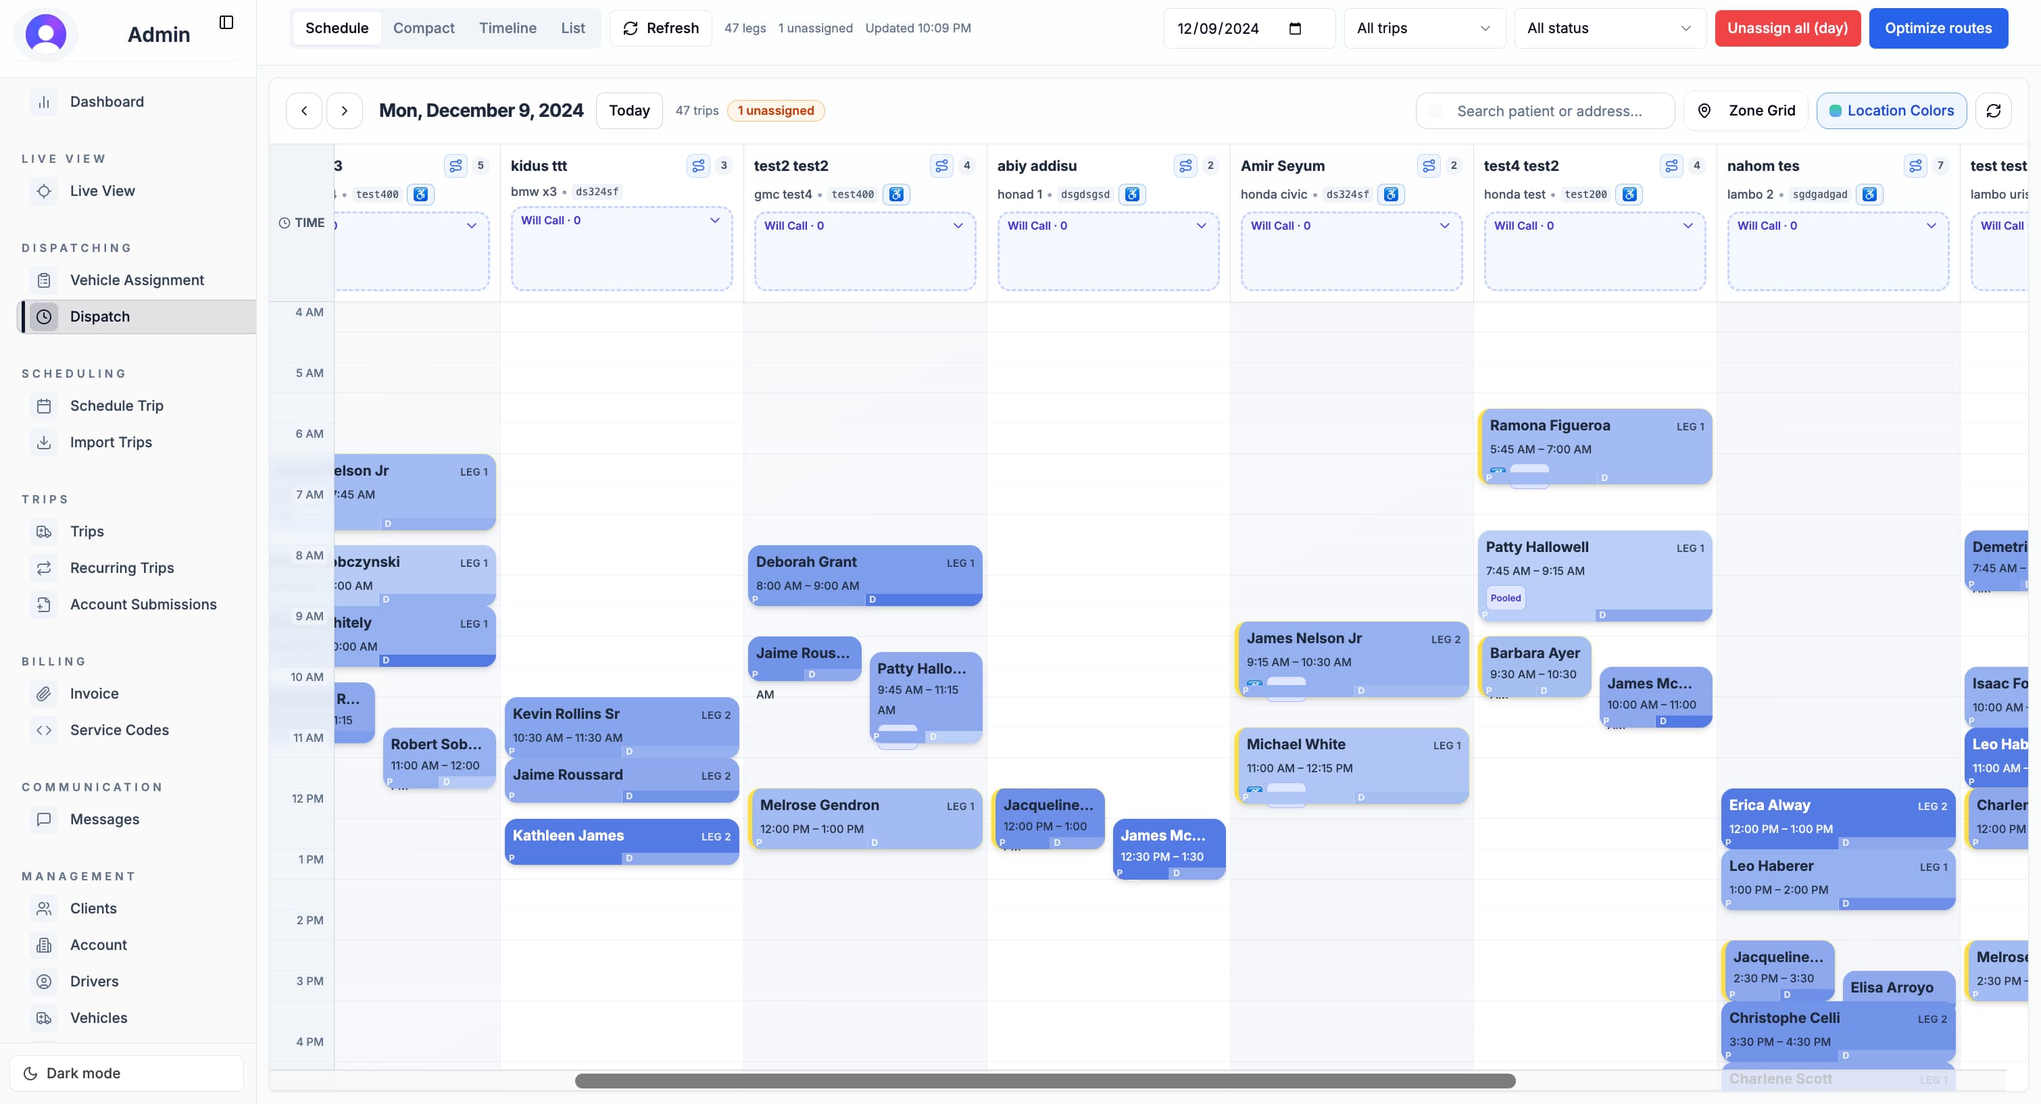This screenshot has width=2041, height=1104.
Task: Toggle Zone Grid
Action: pyautogui.click(x=1748, y=111)
